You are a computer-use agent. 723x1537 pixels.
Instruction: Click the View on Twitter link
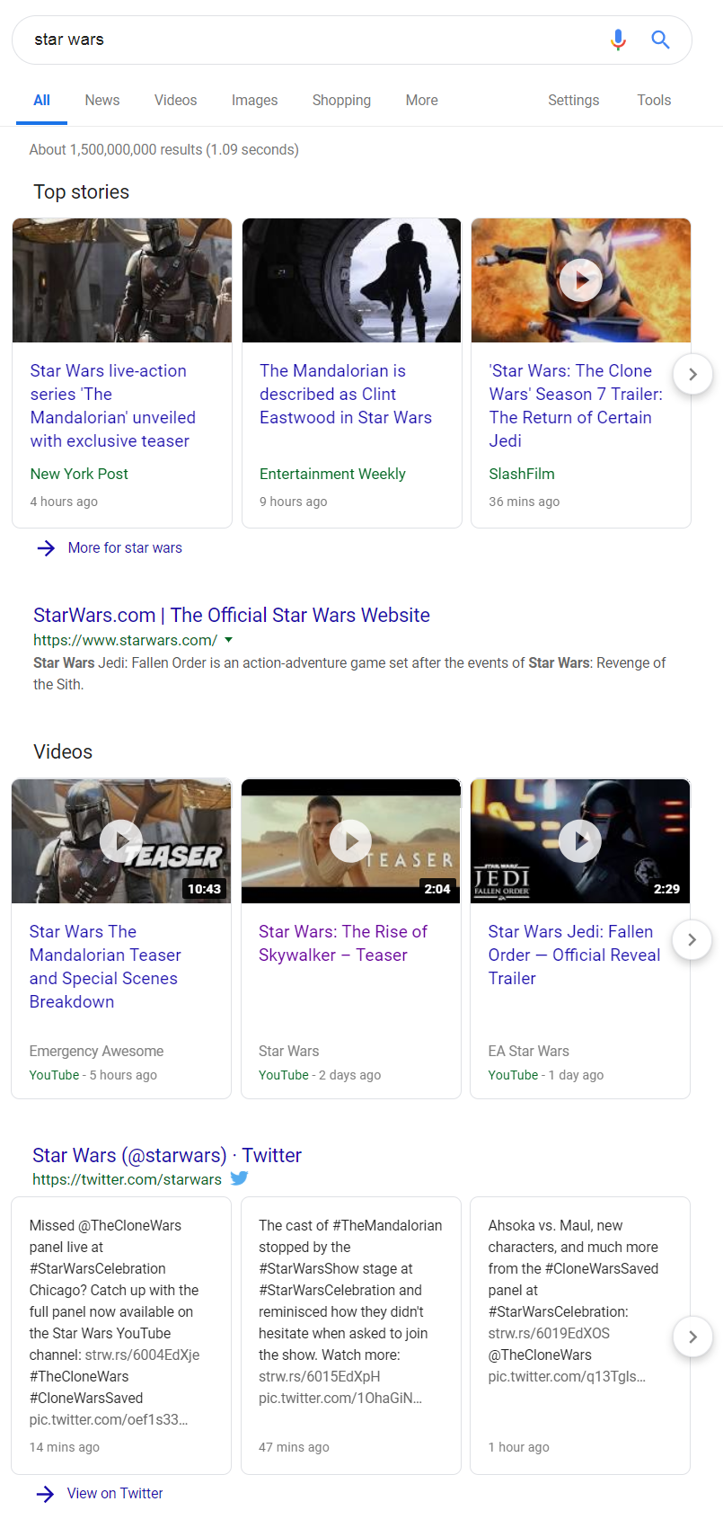(115, 1494)
